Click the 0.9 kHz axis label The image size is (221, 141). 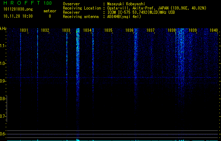(3, 81)
